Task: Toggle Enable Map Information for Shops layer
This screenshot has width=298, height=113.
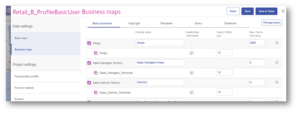Action: click(x=191, y=53)
